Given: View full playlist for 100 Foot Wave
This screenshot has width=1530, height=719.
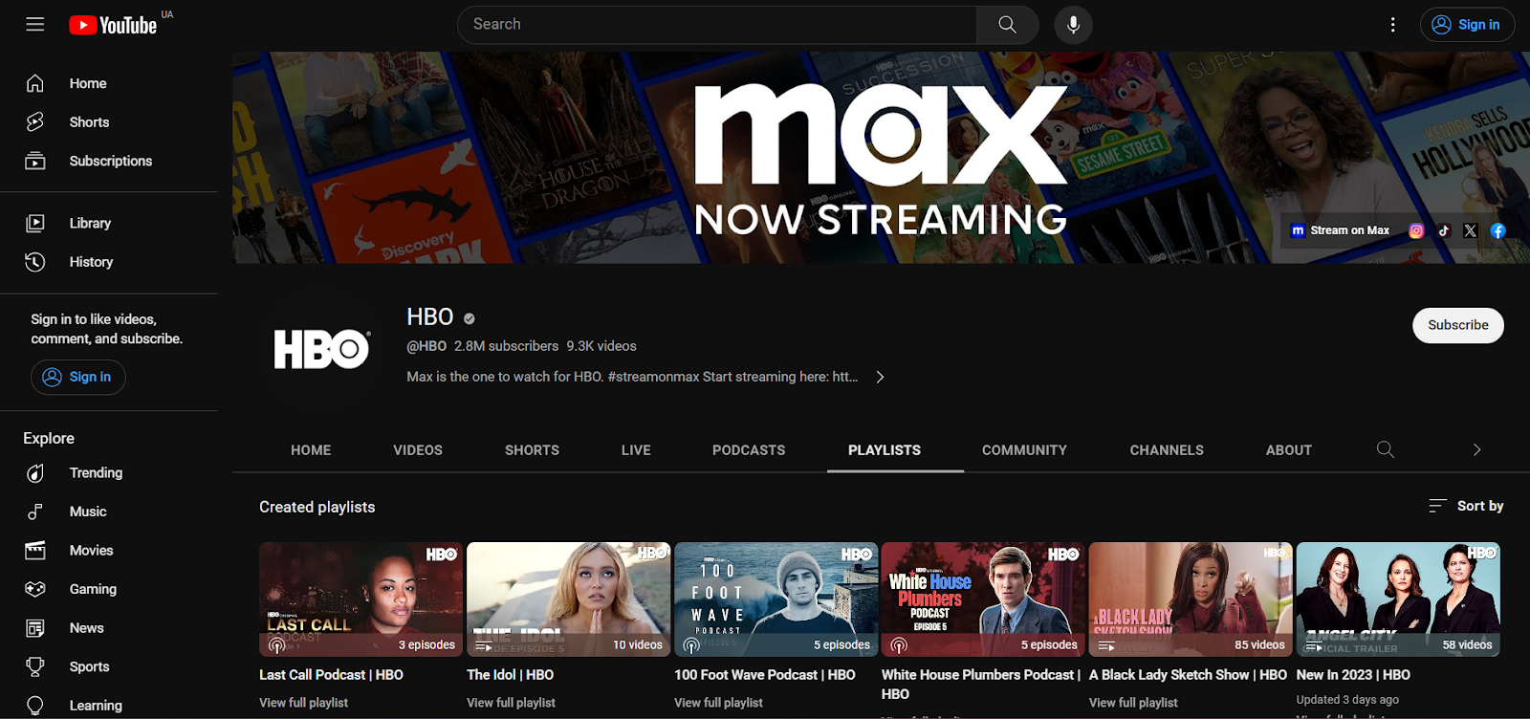Looking at the screenshot, I should click(718, 703).
